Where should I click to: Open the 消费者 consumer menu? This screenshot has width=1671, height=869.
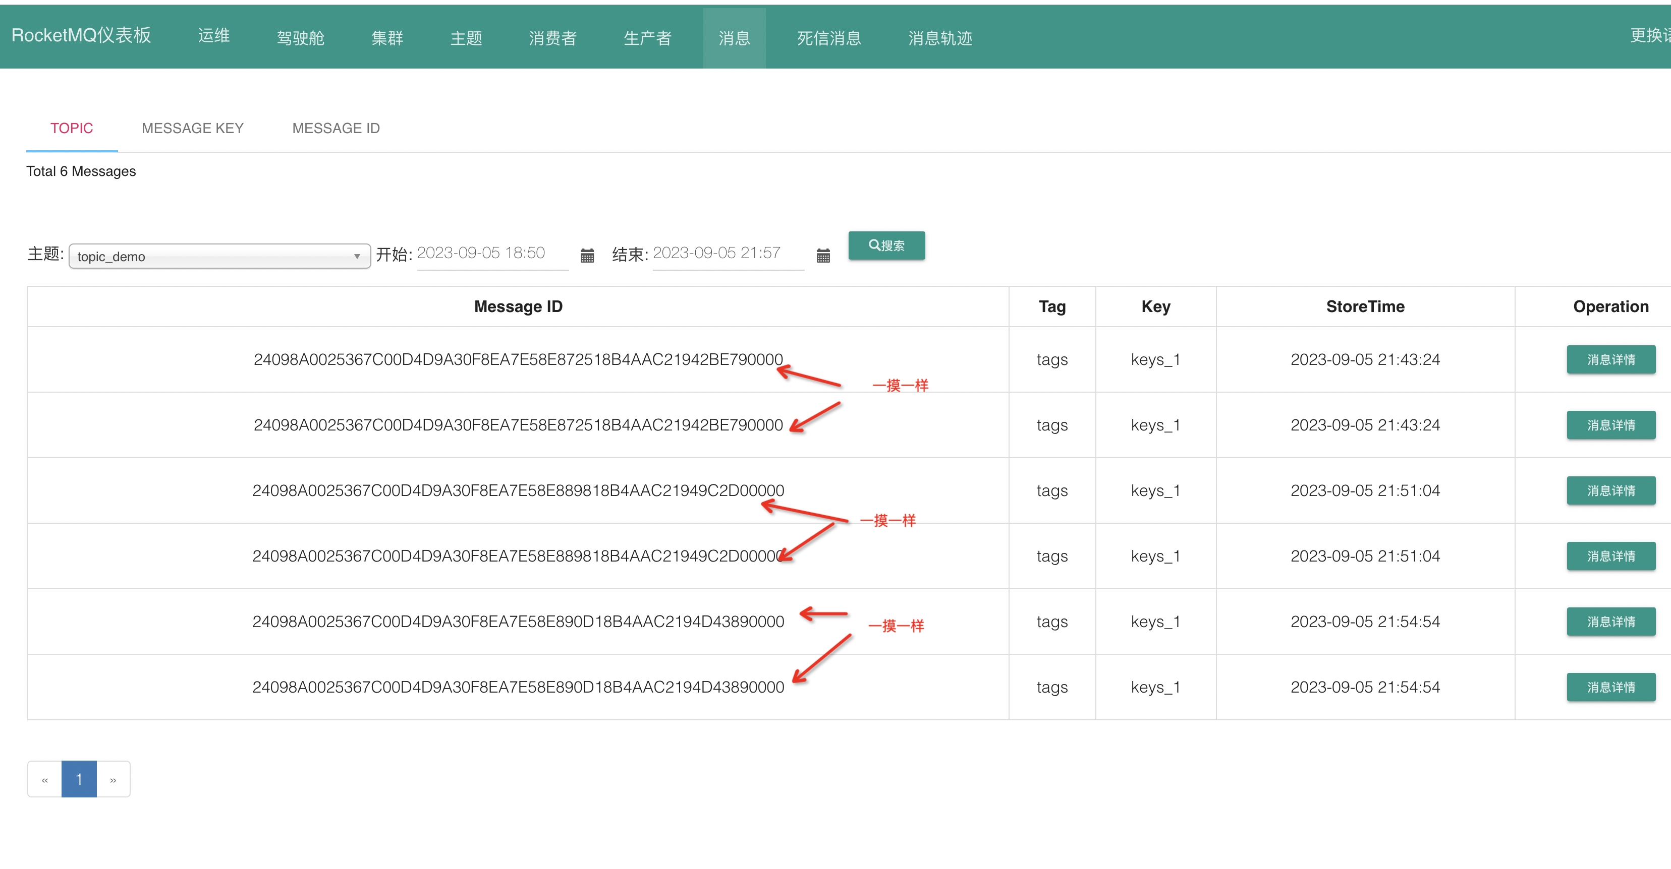552,38
